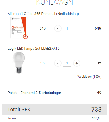The height and width of the screenshot is (122, 109).
Task: Click the Totalt SEK label
Action: click(19, 110)
